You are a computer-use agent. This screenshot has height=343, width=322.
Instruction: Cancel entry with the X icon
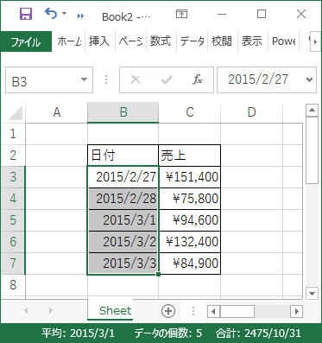[136, 79]
